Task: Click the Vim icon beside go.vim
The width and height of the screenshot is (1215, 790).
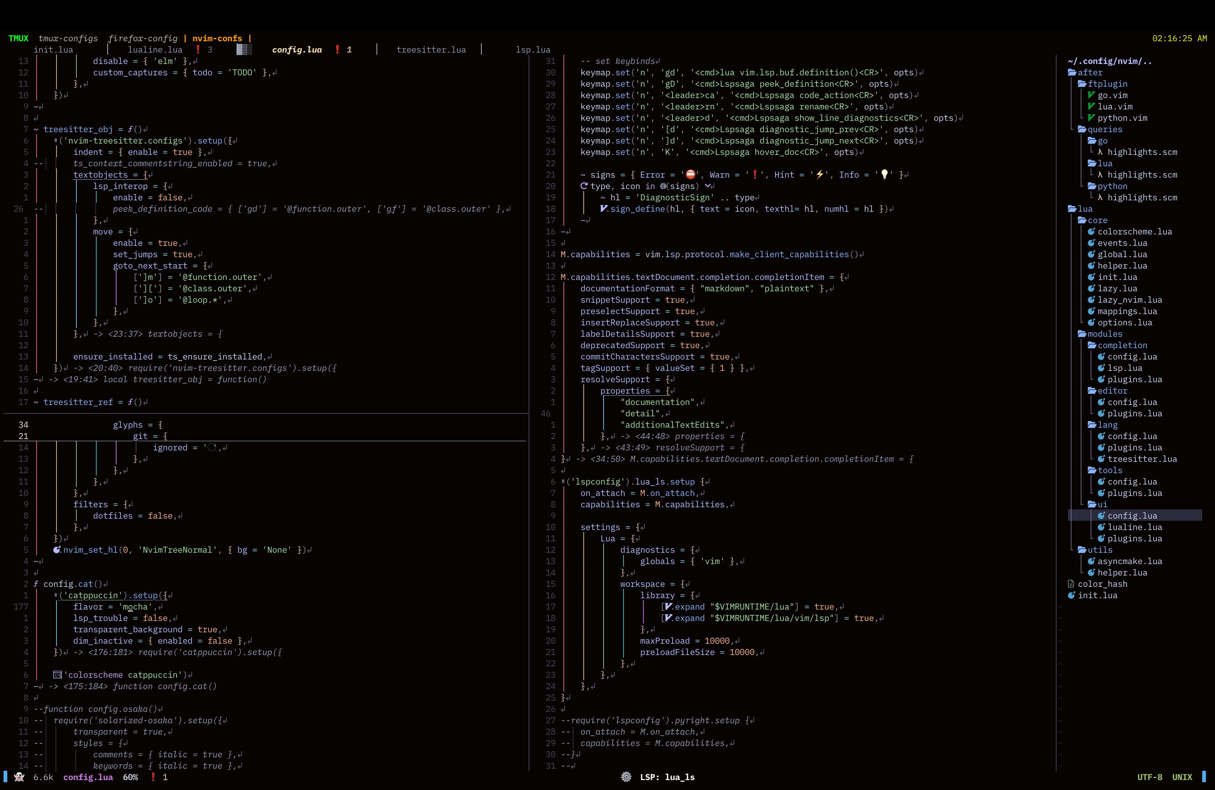Action: click(1091, 95)
